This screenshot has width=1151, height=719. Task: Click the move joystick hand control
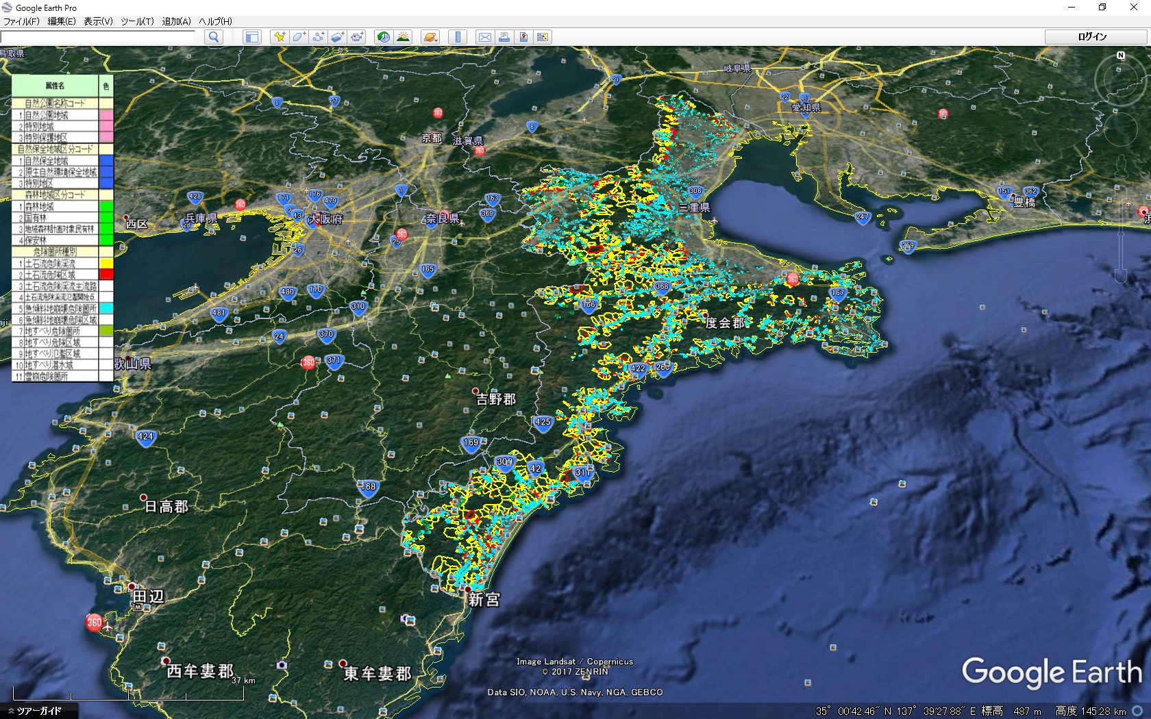(1121, 129)
